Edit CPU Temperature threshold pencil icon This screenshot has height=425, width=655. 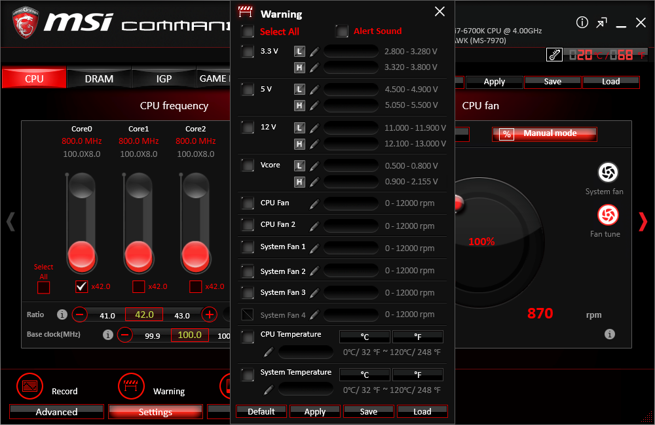(x=269, y=352)
